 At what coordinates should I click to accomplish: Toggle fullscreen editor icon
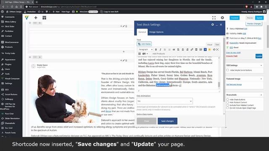coord(217,49)
